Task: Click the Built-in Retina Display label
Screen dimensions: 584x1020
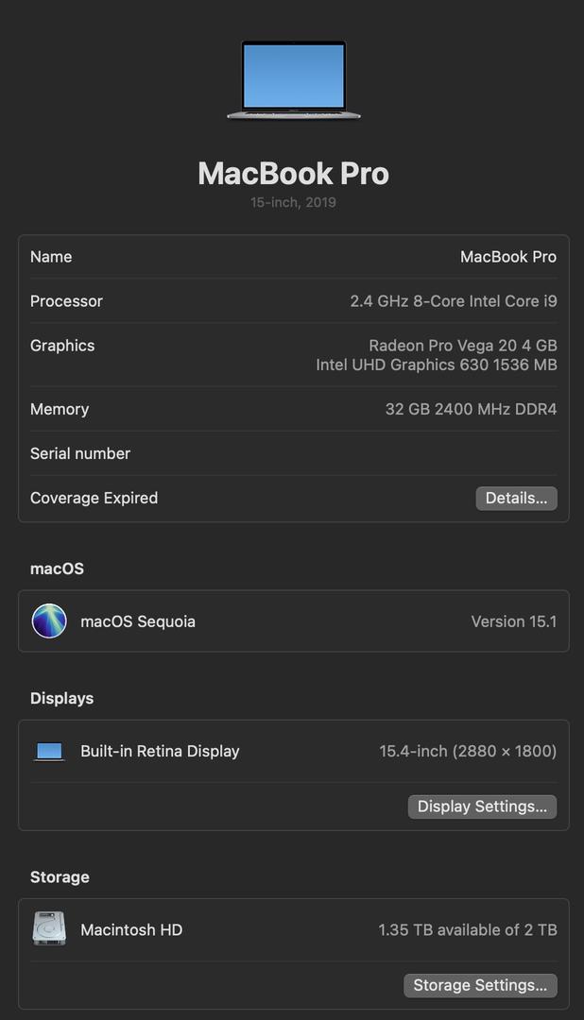Action: 160,752
